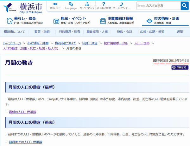The image size is (190, 146).
Task: Select the 選挙 sub-navigation tab
Action: (180, 32)
